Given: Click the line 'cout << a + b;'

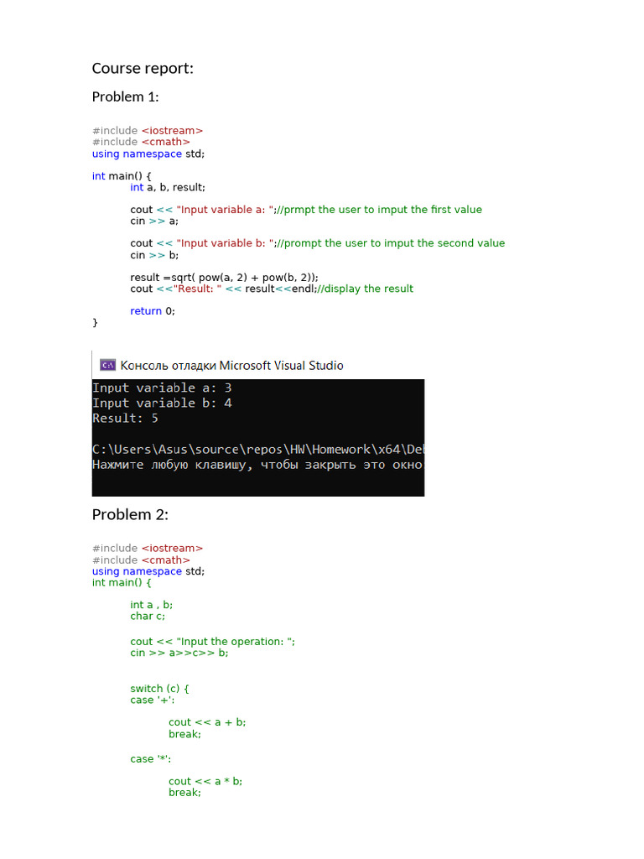Looking at the screenshot, I should pos(207,722).
